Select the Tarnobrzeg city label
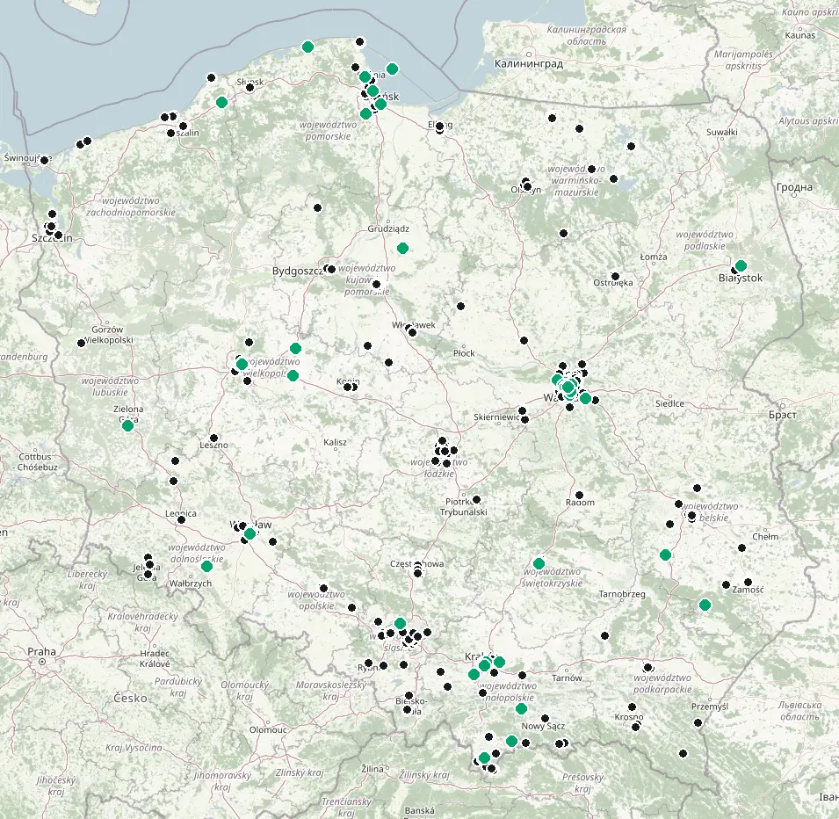This screenshot has height=819, width=839. click(622, 594)
